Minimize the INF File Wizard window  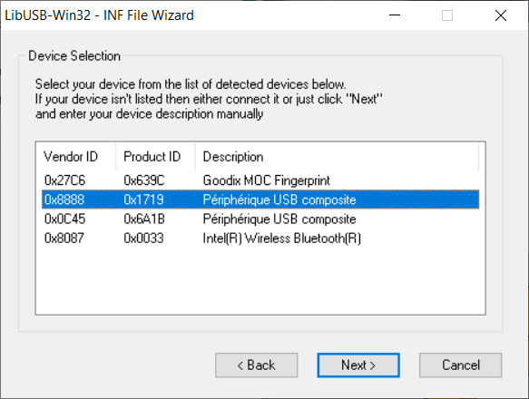coord(395,15)
